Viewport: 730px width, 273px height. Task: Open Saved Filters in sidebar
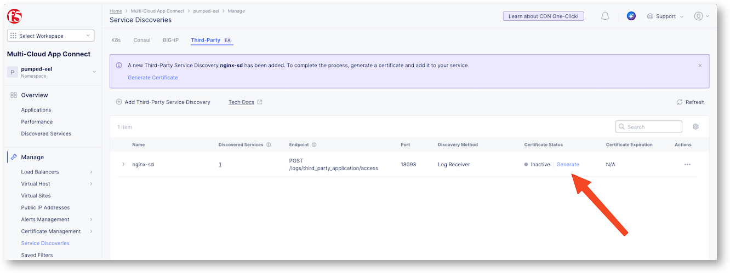pyautogui.click(x=37, y=255)
